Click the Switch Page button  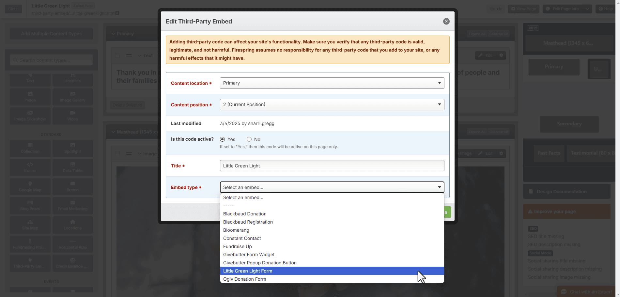pyautogui.click(x=83, y=6)
